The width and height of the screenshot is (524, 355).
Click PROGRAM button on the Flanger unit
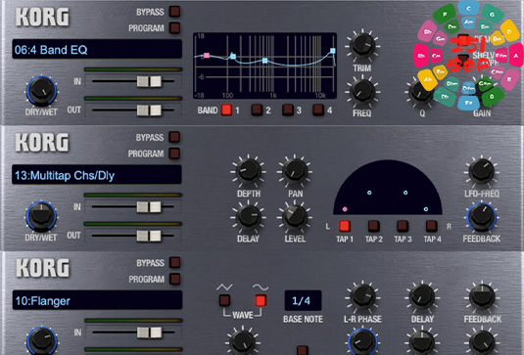point(174,279)
